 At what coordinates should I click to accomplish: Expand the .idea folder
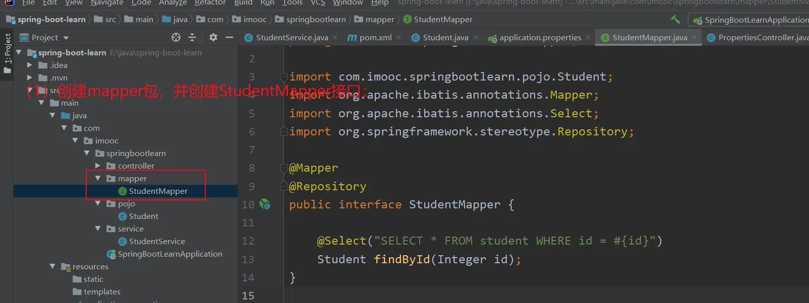coord(30,65)
